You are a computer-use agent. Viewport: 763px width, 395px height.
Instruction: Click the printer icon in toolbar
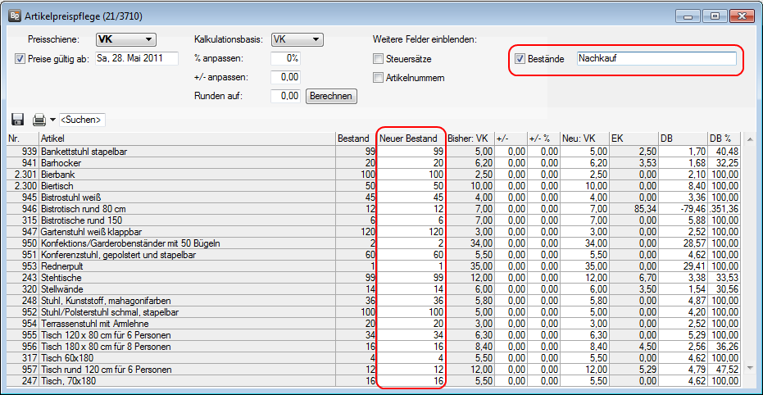point(39,120)
